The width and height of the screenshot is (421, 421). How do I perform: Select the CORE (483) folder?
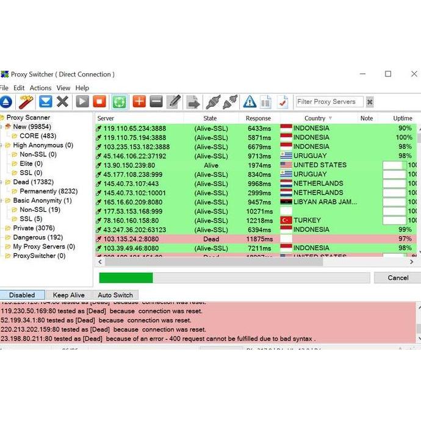pyautogui.click(x=38, y=136)
